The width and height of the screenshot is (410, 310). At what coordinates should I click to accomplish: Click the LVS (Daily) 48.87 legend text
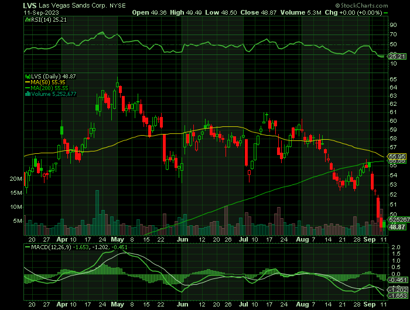[x=54, y=77]
